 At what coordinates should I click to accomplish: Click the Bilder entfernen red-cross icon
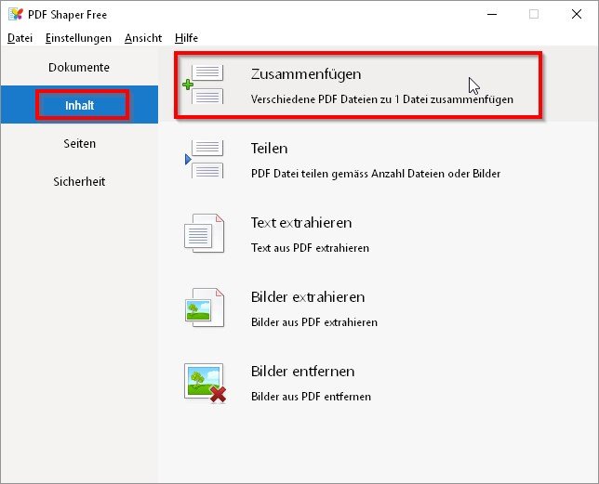[x=206, y=383]
